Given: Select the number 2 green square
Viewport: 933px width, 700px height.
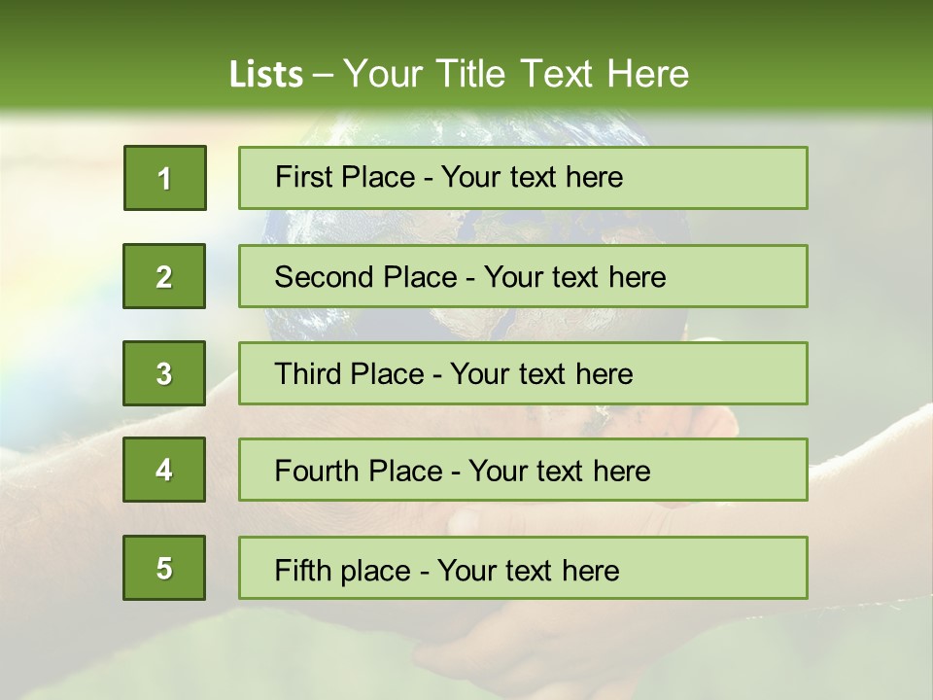Looking at the screenshot, I should [x=164, y=276].
